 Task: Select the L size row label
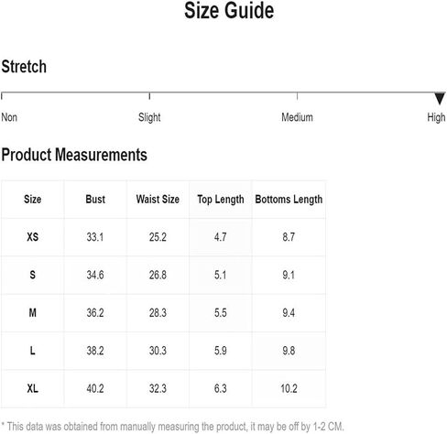click(x=33, y=351)
